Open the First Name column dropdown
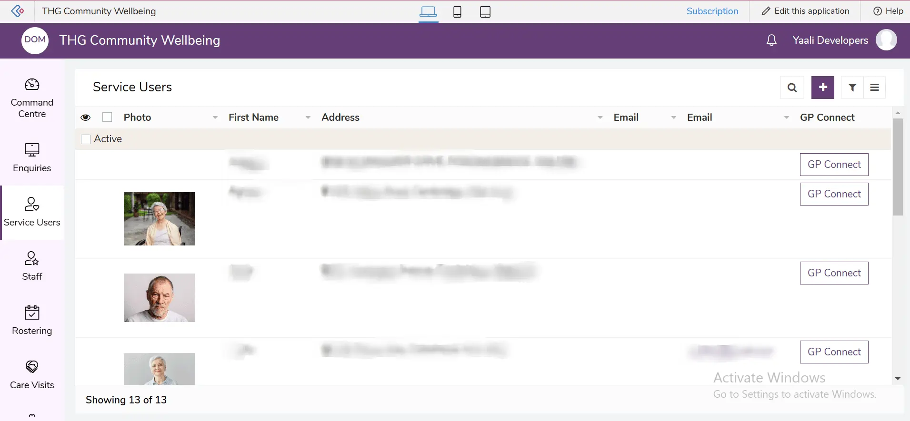Viewport: 910px width, 421px height. 308,117
